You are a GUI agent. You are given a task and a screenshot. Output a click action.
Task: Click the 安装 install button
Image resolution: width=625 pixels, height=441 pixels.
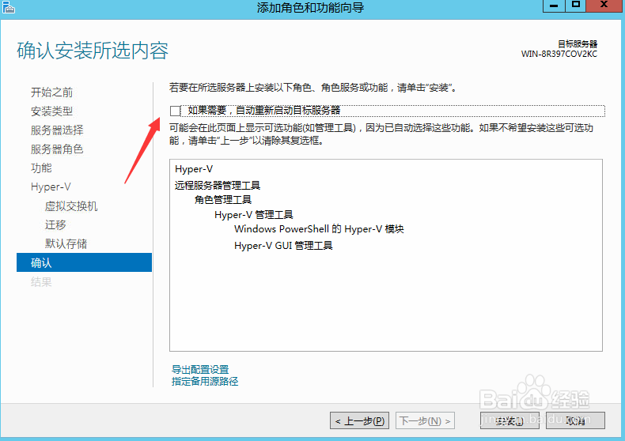[509, 420]
